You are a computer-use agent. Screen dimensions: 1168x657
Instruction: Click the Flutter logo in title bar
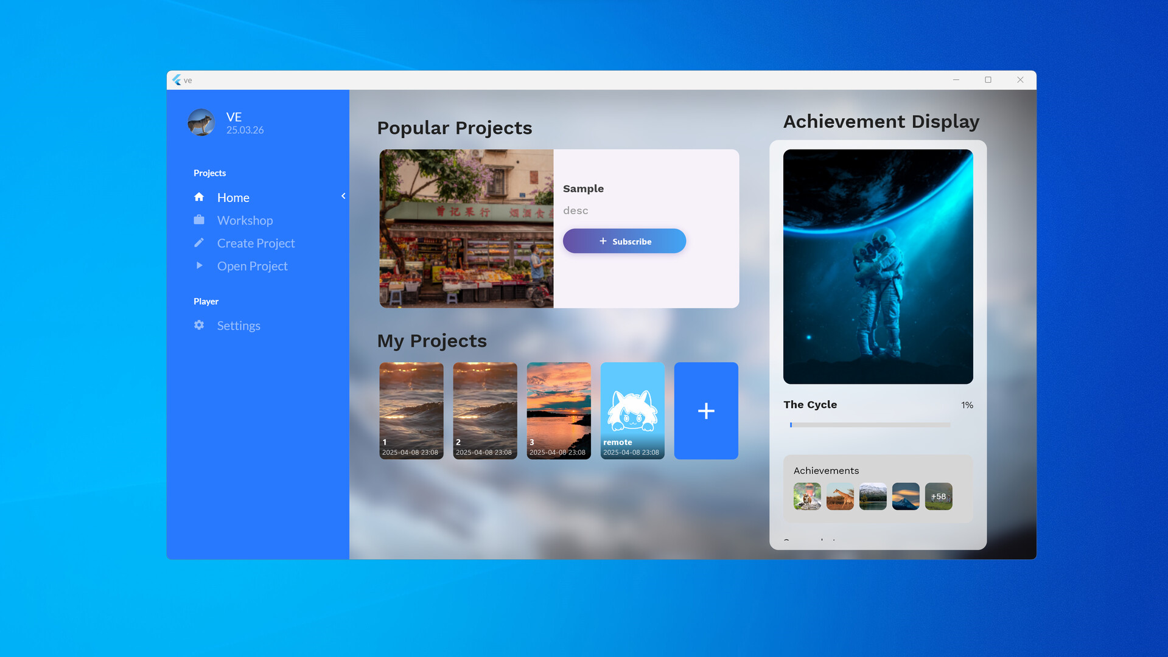[177, 80]
